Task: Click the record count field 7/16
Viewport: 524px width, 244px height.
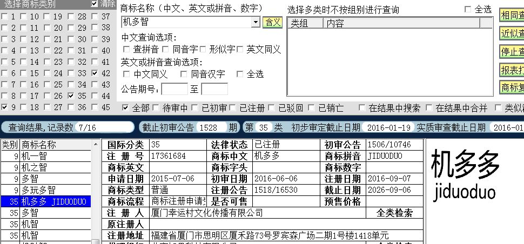Action: [x=104, y=127]
